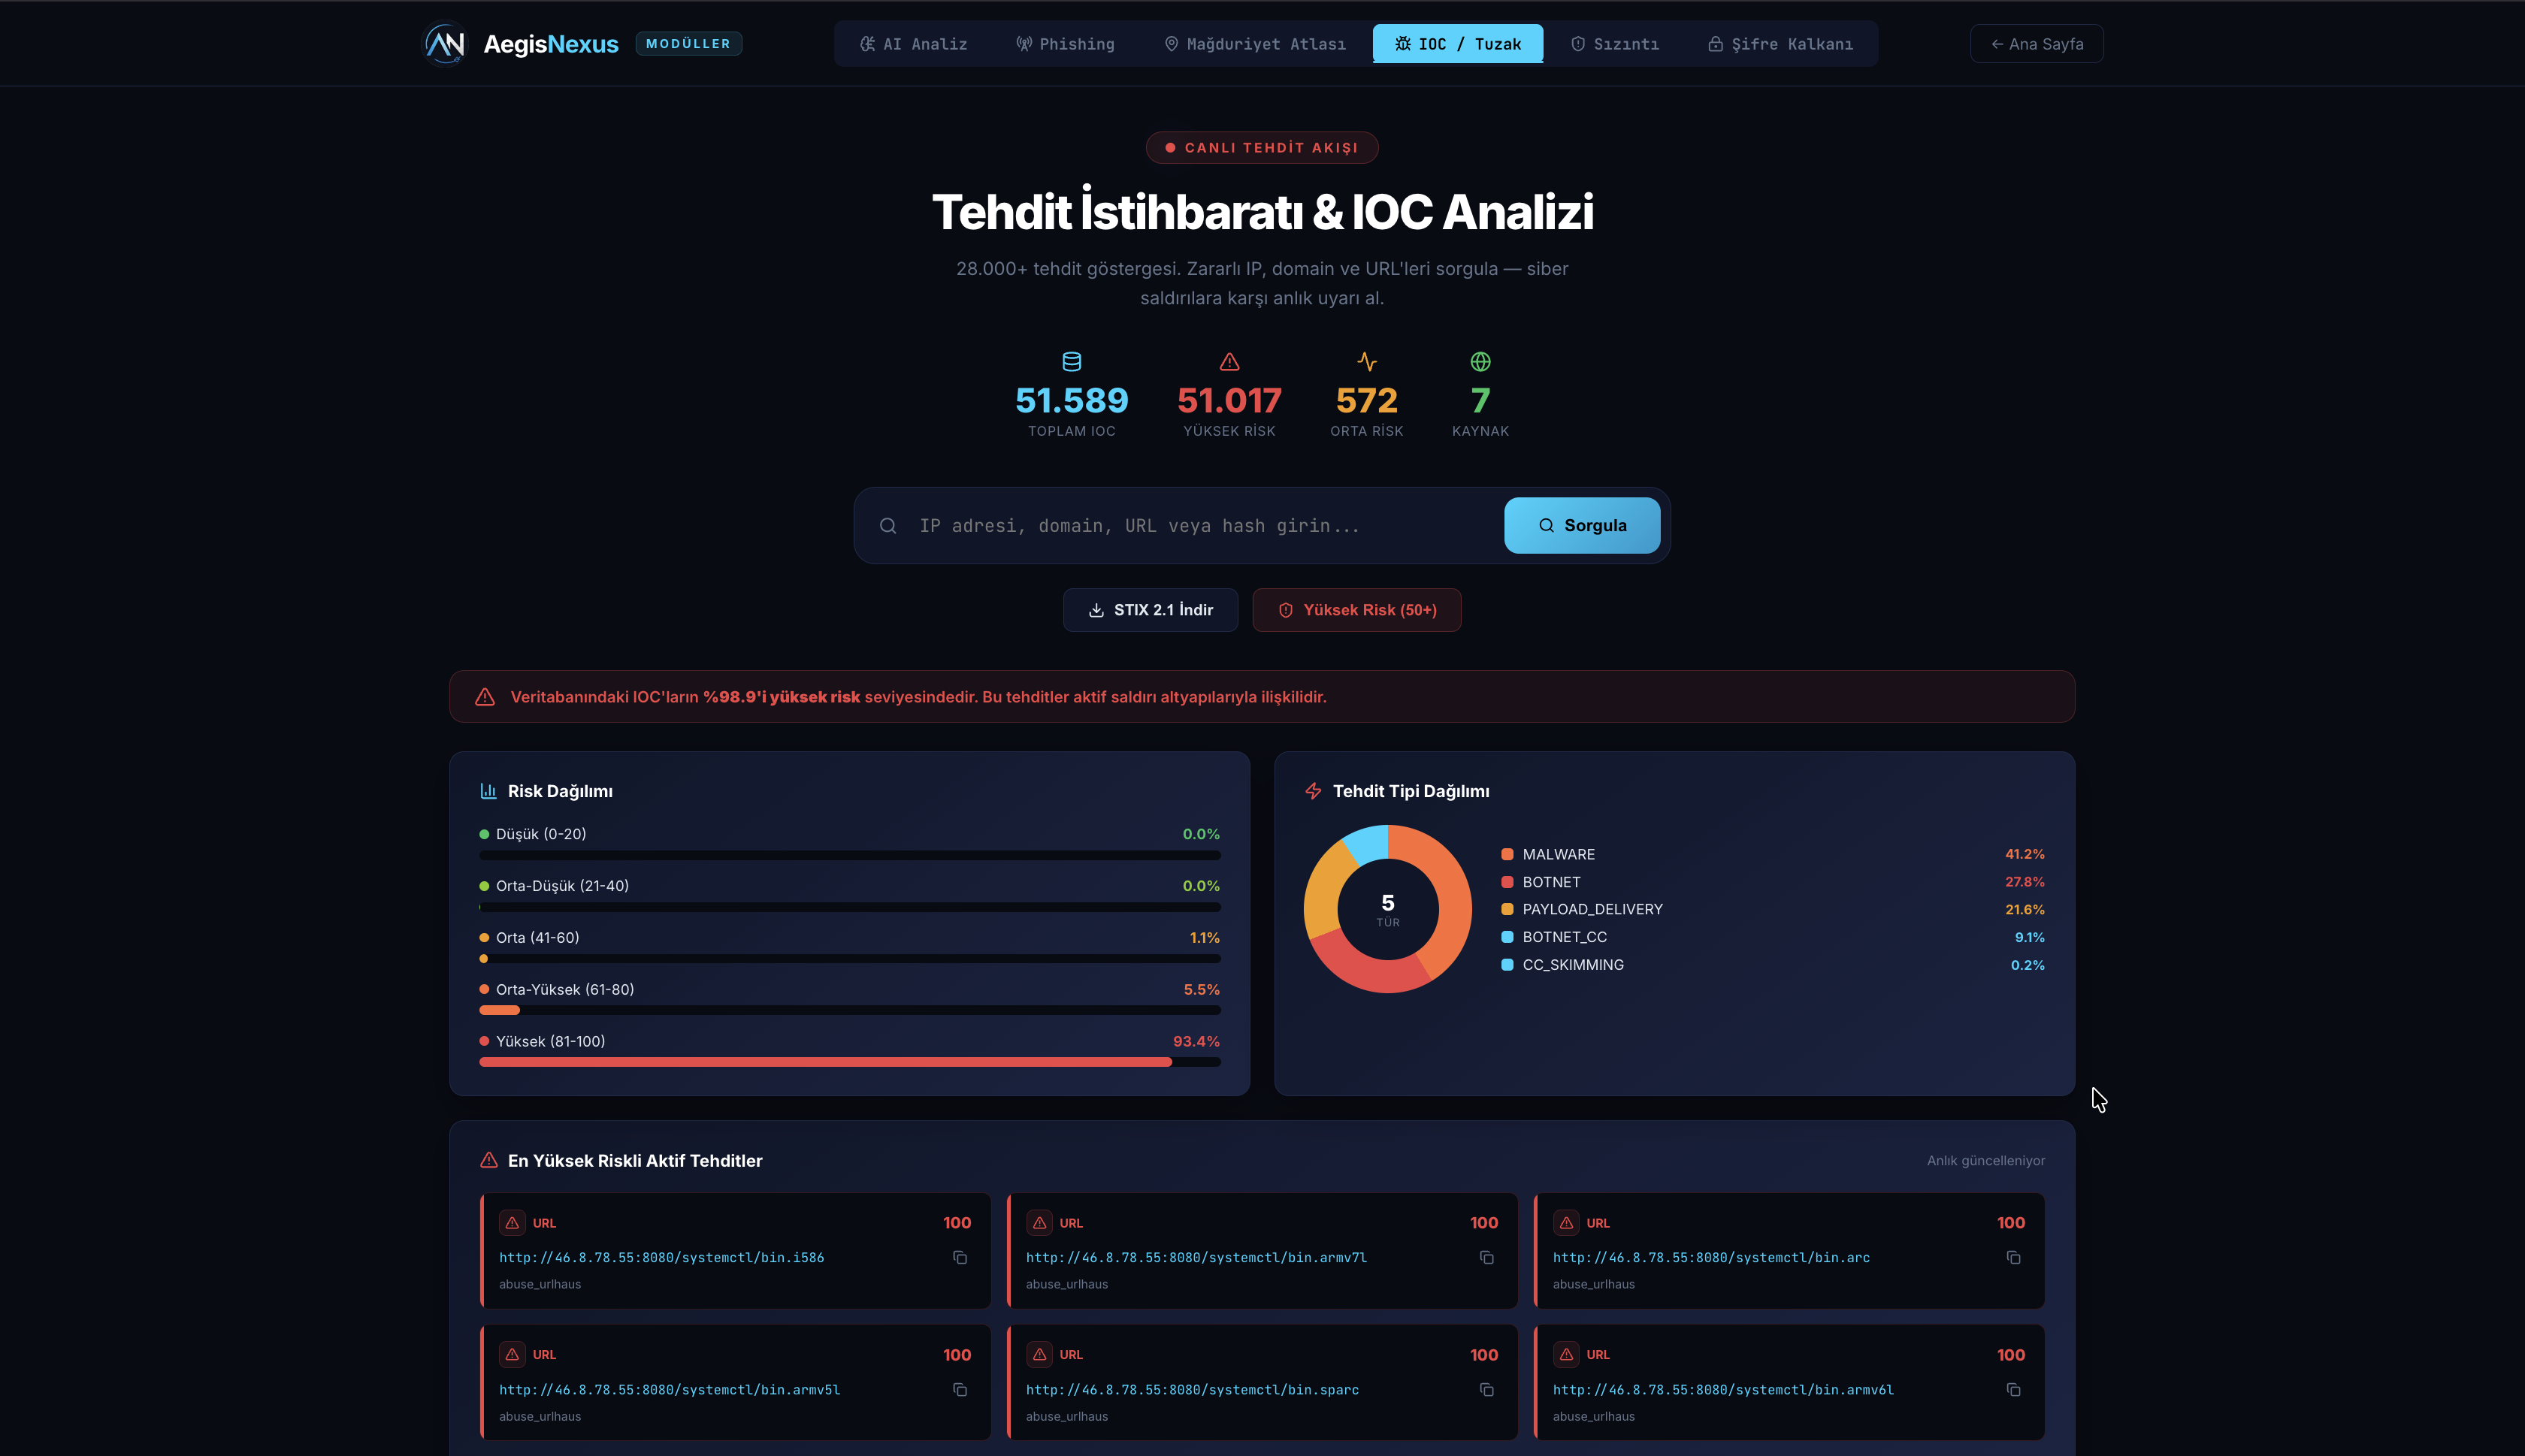Open the systemctl/bin.arc URL link
2525x1456 pixels.
(1711, 1258)
